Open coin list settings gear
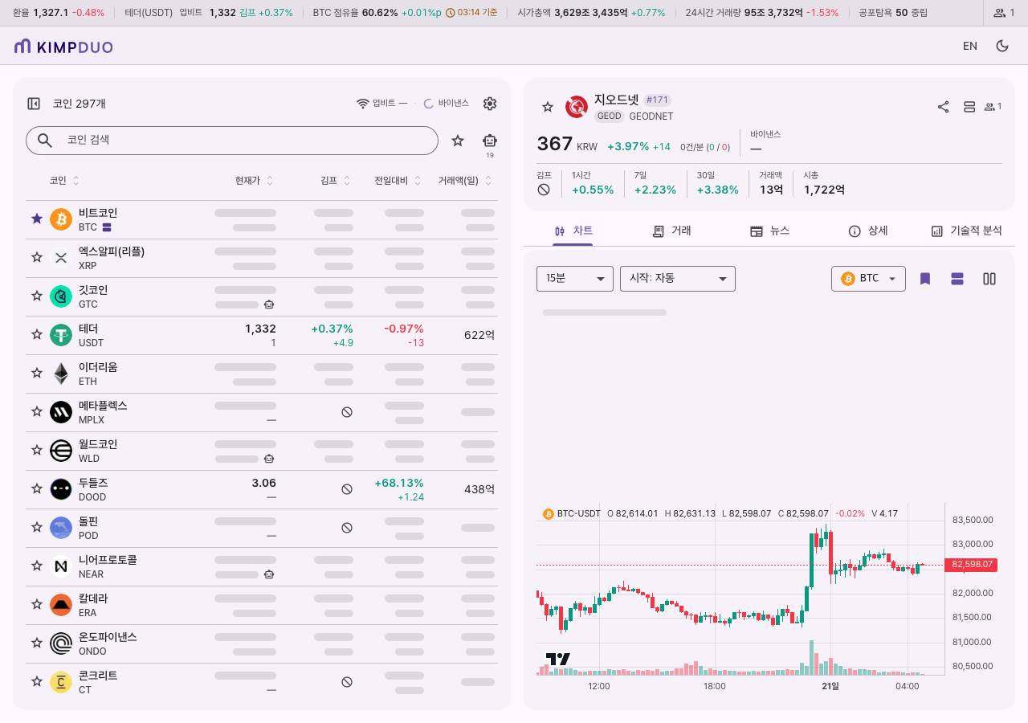 [490, 104]
